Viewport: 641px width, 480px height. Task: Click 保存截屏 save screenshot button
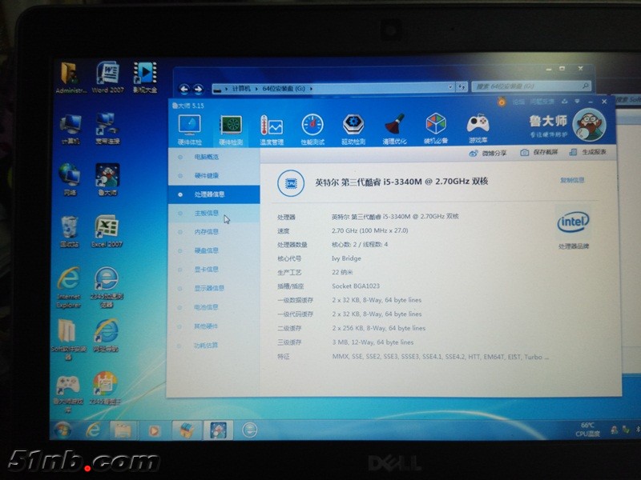tap(538, 153)
